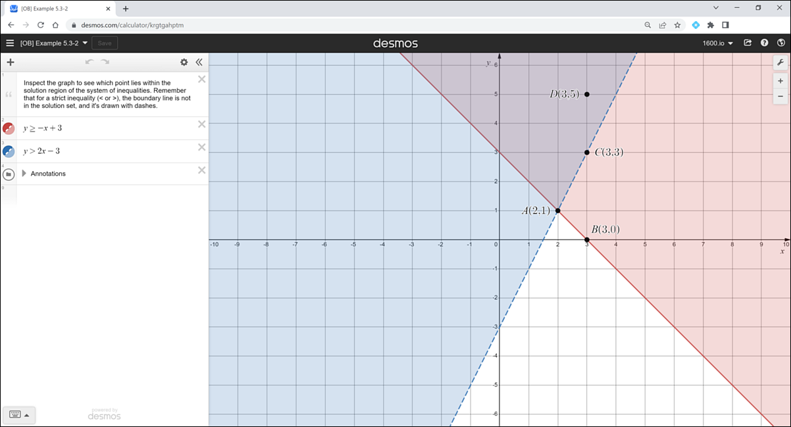Reload the Desmos page
791x427 pixels.
(41, 25)
